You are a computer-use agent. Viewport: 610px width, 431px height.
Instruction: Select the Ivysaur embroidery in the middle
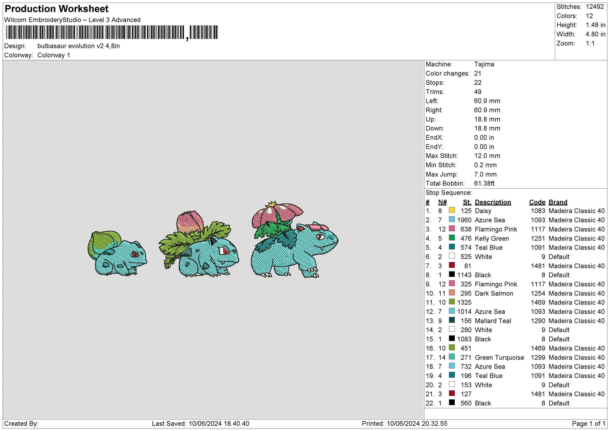(198, 244)
